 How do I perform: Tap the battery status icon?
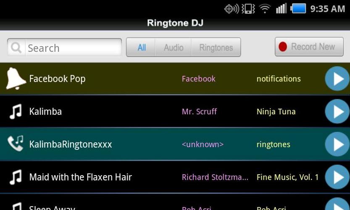click(298, 9)
